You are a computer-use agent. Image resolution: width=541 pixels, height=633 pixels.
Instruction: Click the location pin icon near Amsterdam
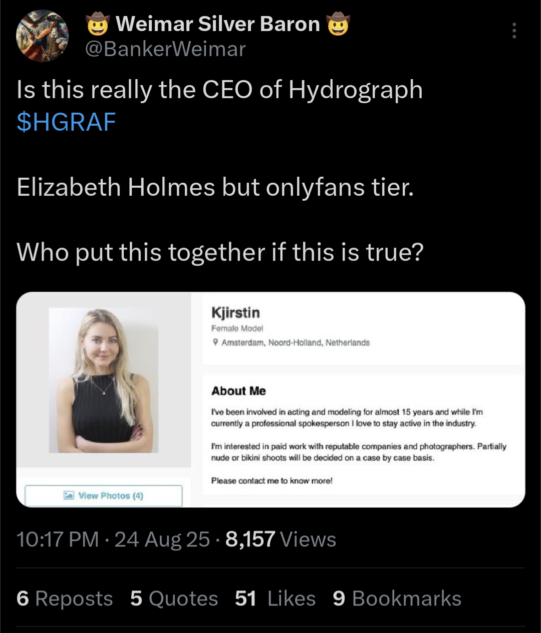(x=215, y=343)
